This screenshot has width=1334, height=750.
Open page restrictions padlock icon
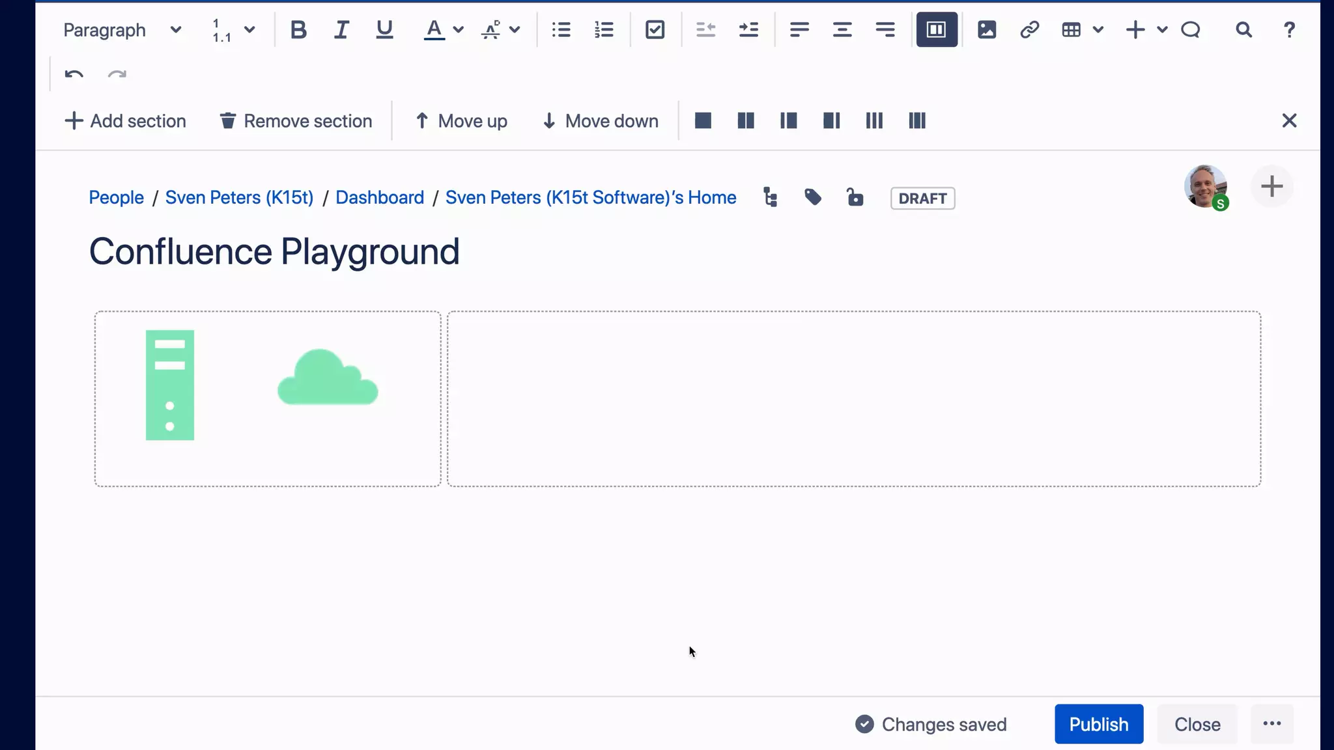pyautogui.click(x=855, y=197)
